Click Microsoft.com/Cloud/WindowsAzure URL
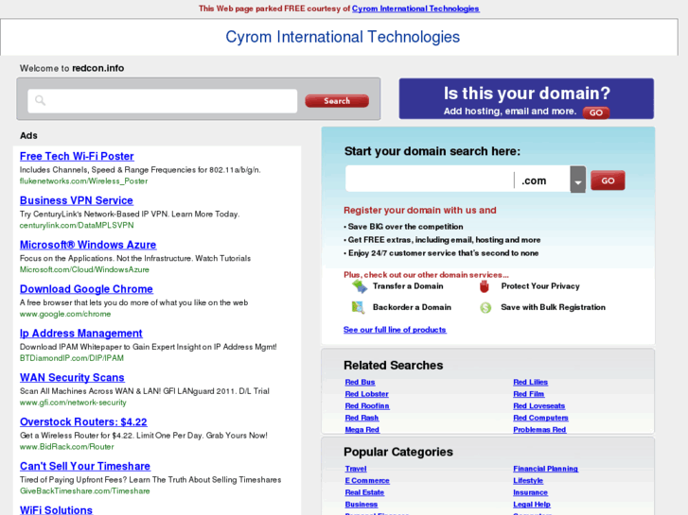 coord(84,269)
